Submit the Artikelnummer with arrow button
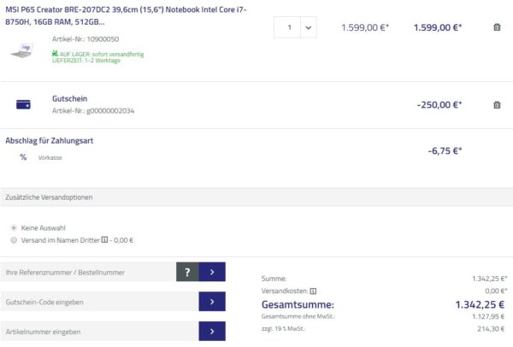 [x=211, y=331]
